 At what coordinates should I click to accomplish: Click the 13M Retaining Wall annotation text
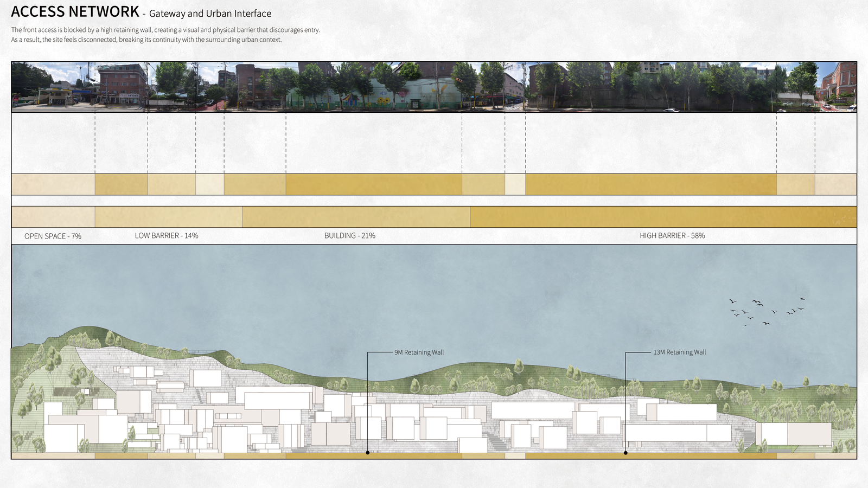(679, 352)
